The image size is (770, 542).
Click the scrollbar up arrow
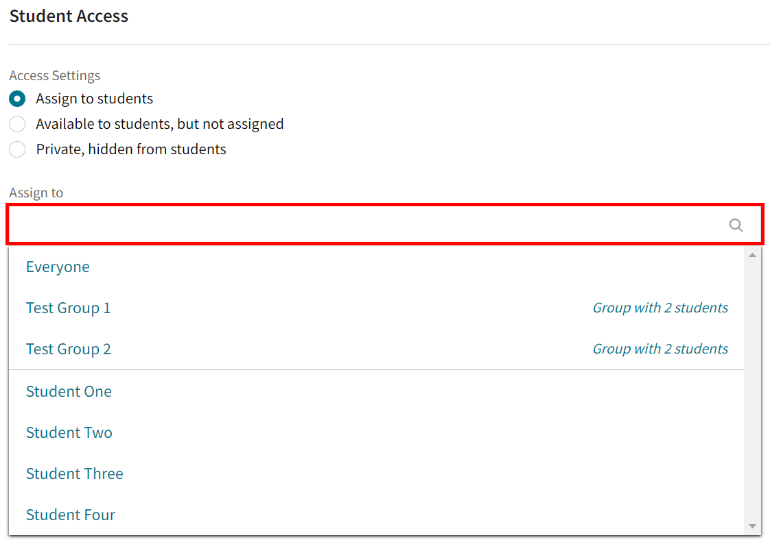(751, 255)
